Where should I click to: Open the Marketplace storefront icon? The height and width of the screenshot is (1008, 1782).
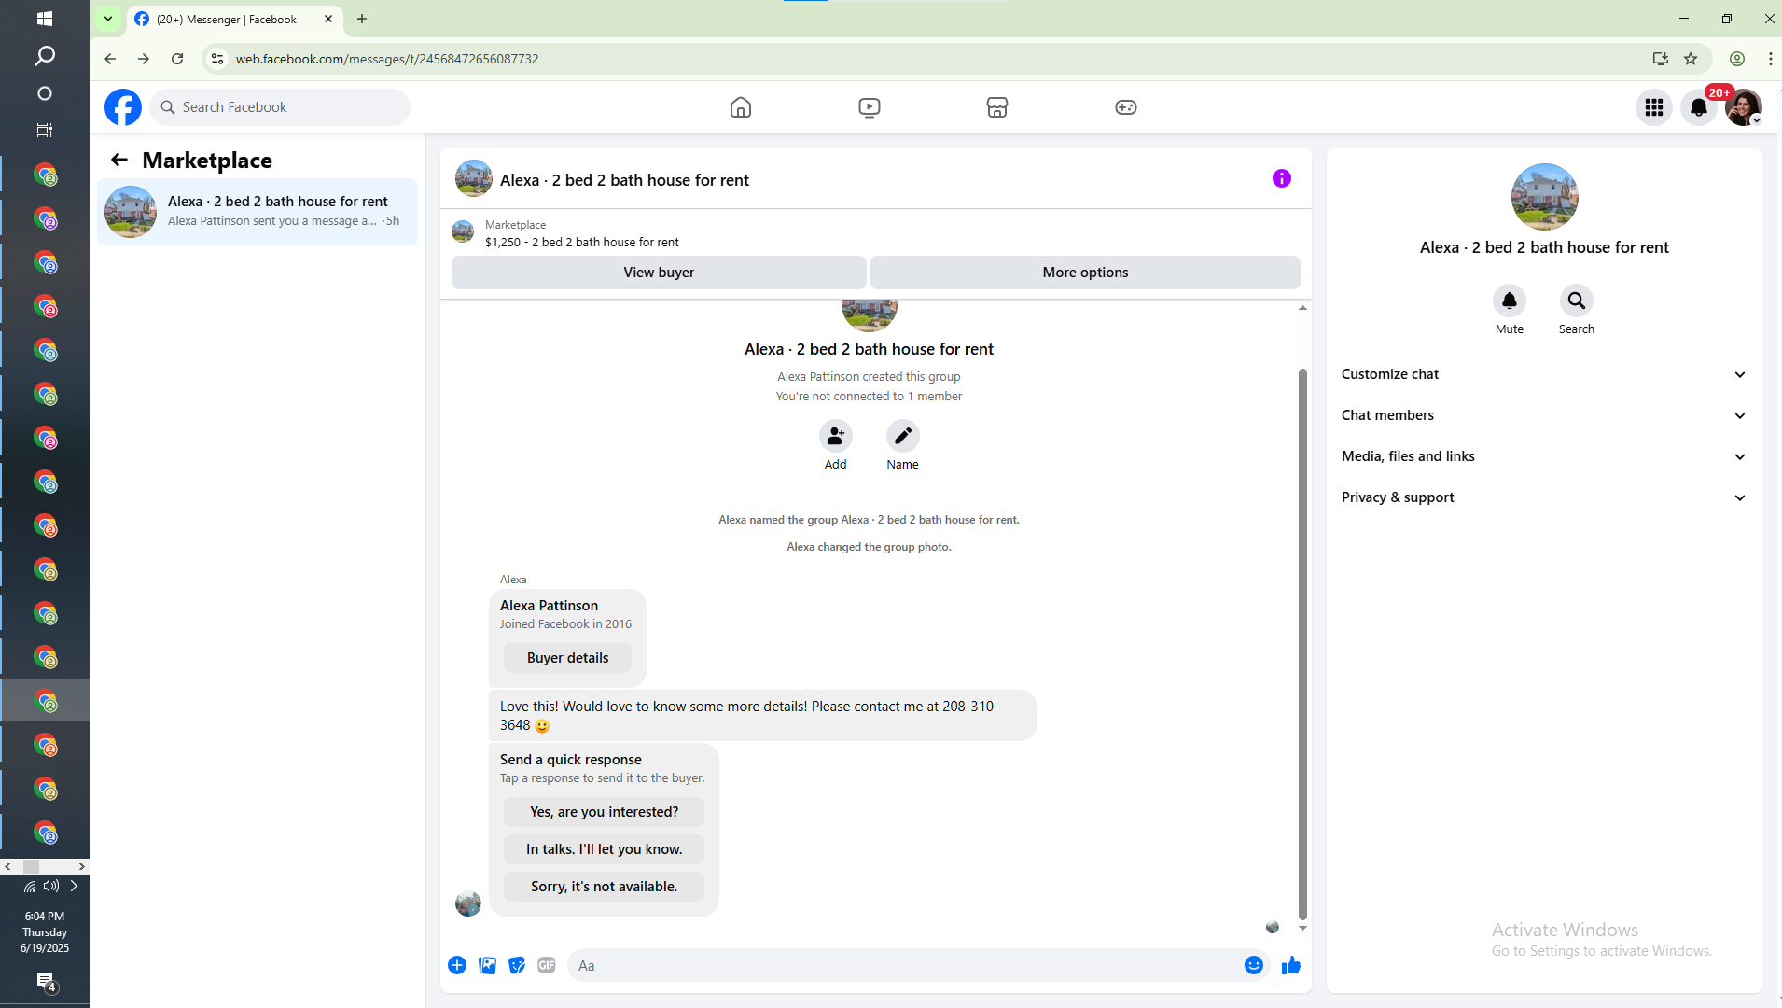coord(997,107)
